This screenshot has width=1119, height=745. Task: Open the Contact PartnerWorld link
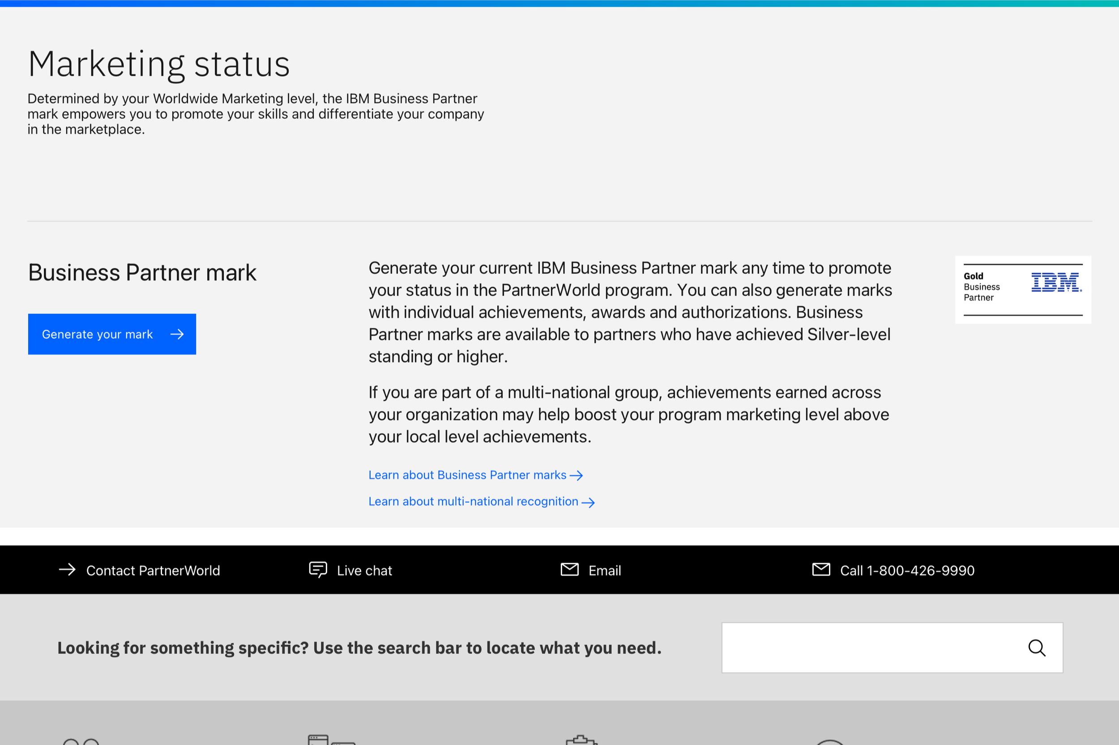(139, 570)
